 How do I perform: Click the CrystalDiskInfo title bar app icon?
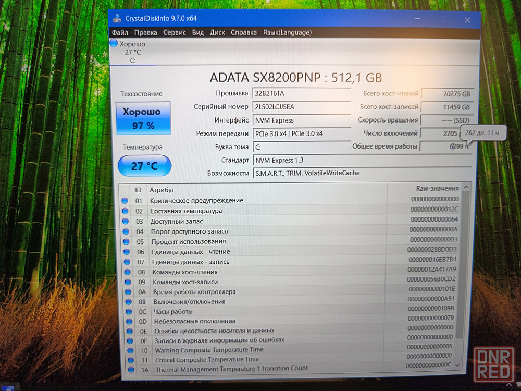[118, 18]
